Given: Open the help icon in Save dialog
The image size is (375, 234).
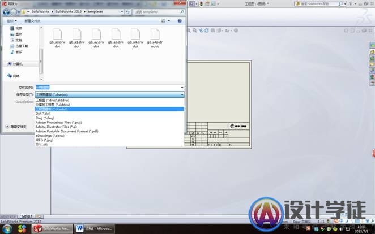Looking at the screenshot, I should [180, 21].
